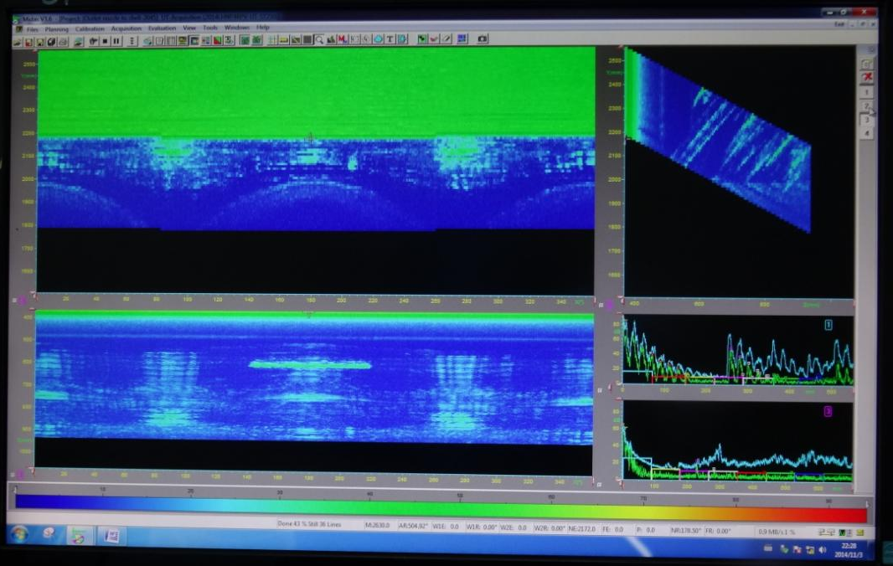Viewport: 893px width, 566px height.
Task: Click the vertical three-dots toolbar icon
Action: (x=132, y=41)
